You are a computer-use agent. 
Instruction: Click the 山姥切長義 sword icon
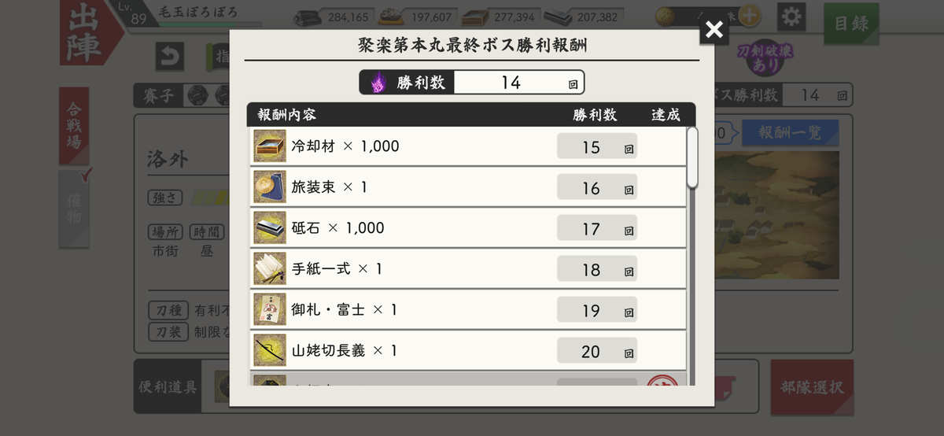pos(270,351)
